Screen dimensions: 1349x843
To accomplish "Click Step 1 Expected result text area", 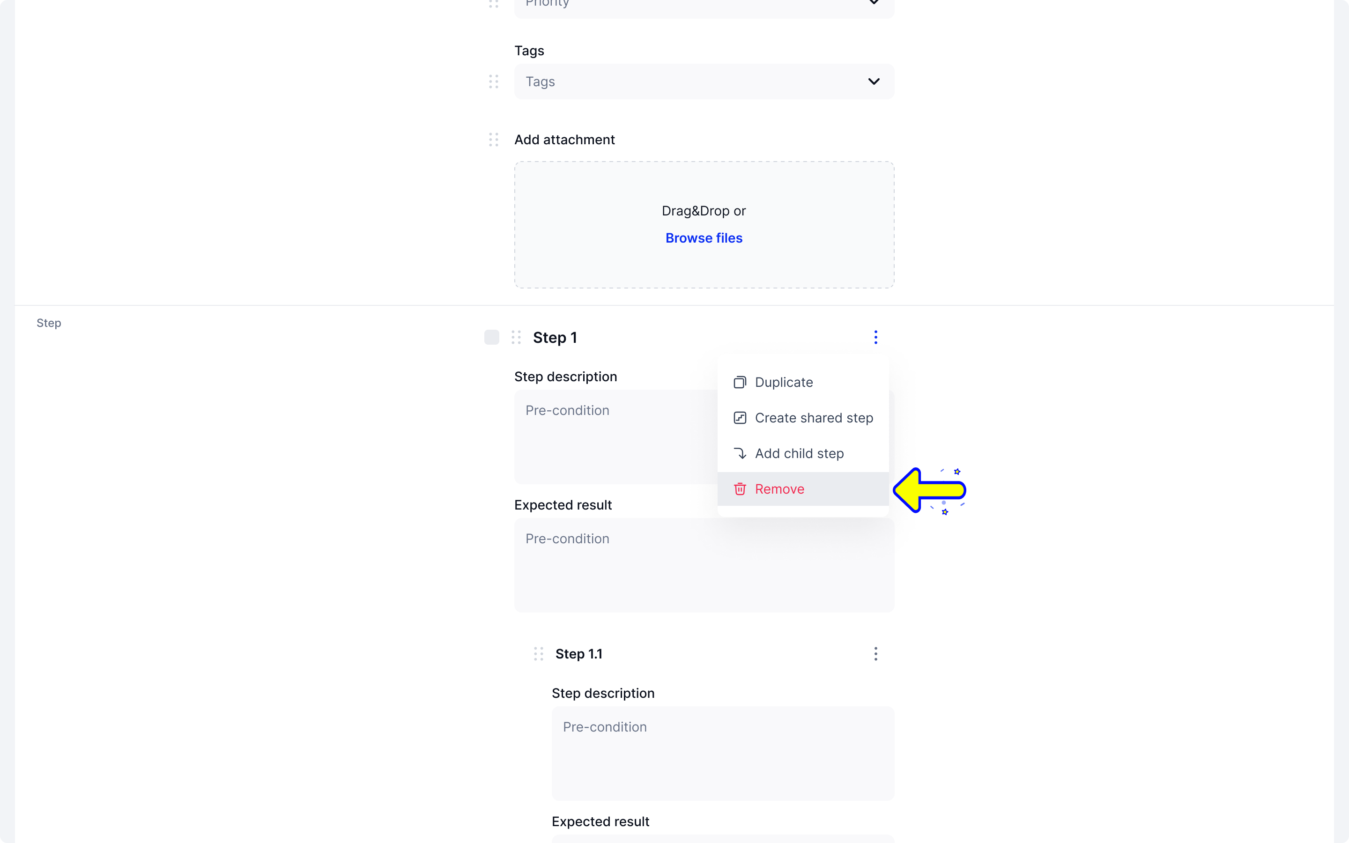I will tap(704, 565).
